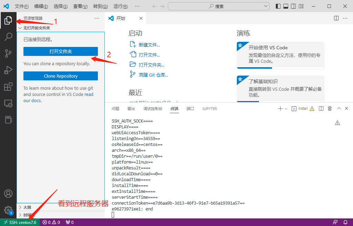Open the 编辑(E) menu

(41, 6)
